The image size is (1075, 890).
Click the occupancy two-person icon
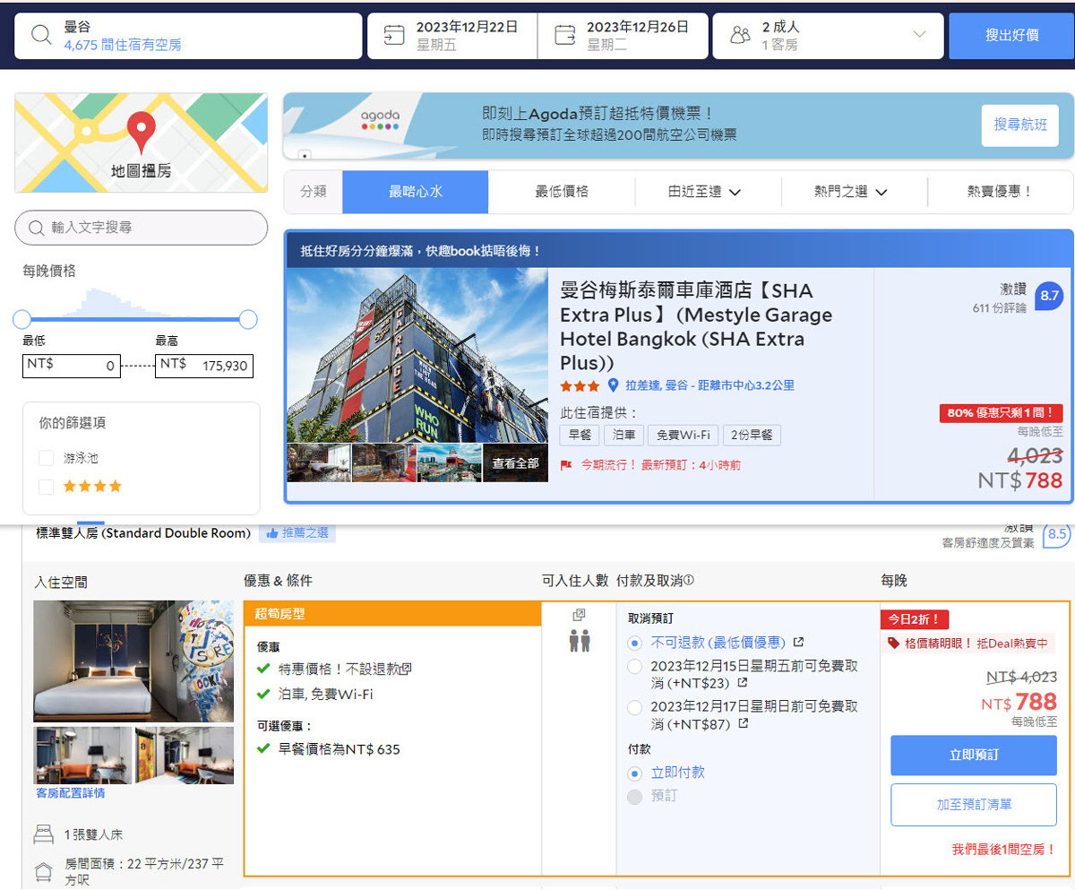pos(580,641)
